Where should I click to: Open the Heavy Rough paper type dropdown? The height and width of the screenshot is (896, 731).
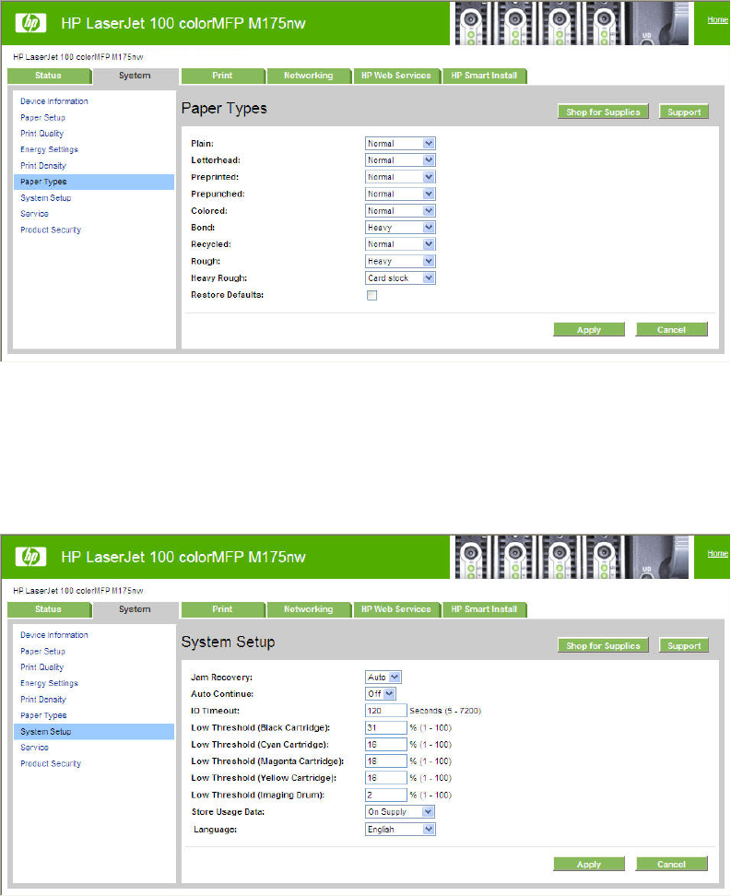(x=400, y=277)
